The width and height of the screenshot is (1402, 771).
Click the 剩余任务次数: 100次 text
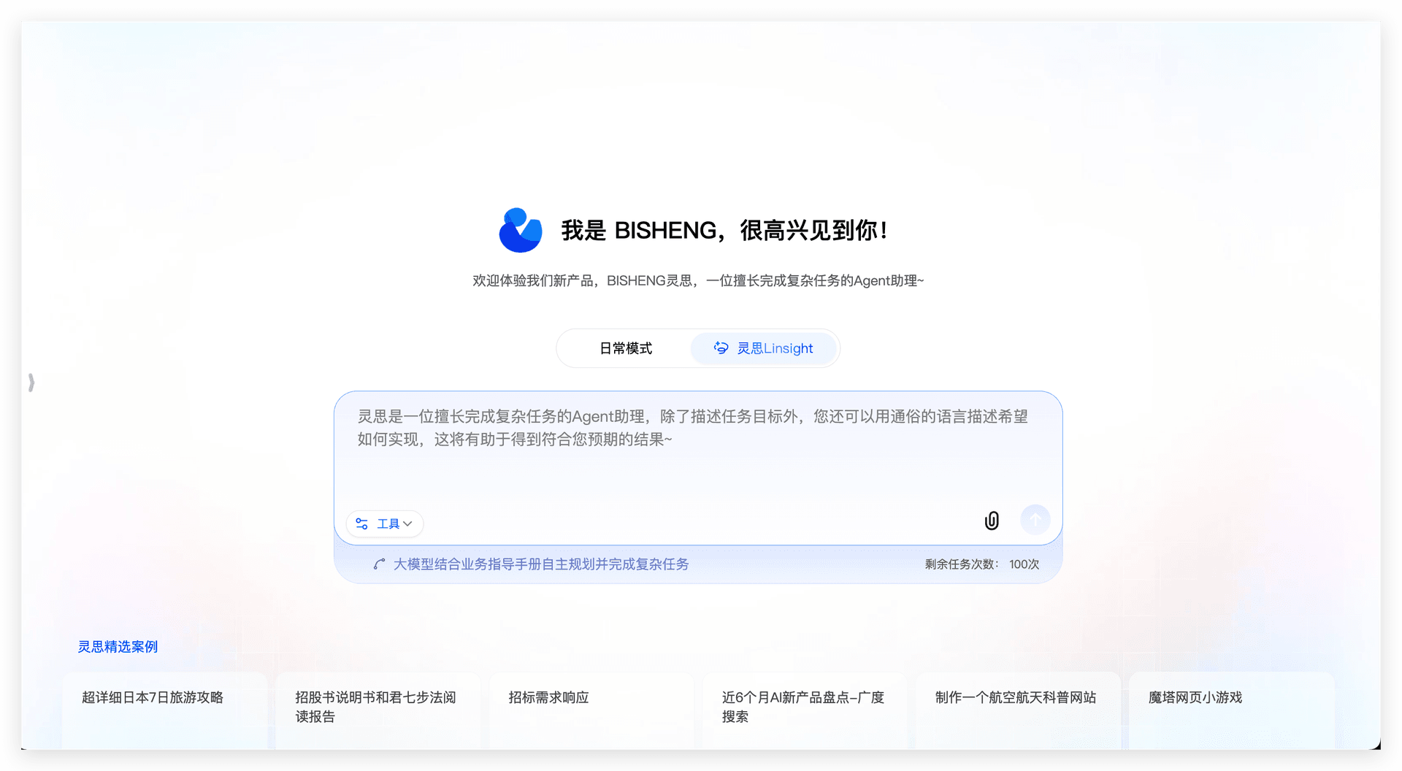[982, 564]
